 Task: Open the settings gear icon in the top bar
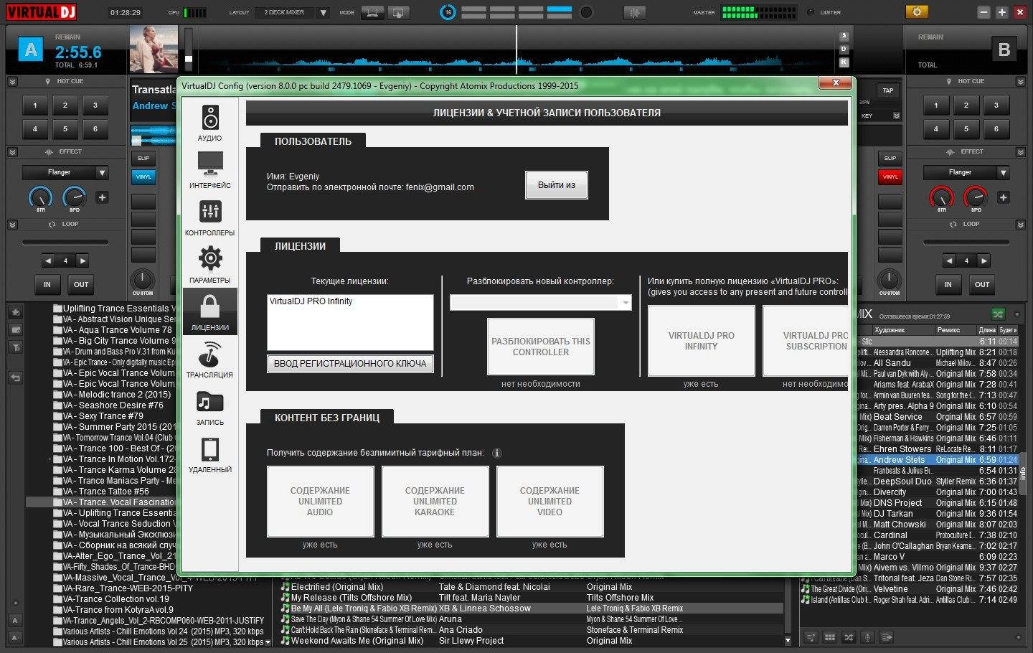click(917, 12)
